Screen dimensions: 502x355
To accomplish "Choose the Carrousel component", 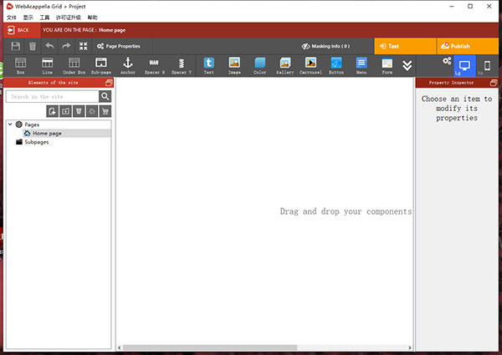I will (x=310, y=66).
